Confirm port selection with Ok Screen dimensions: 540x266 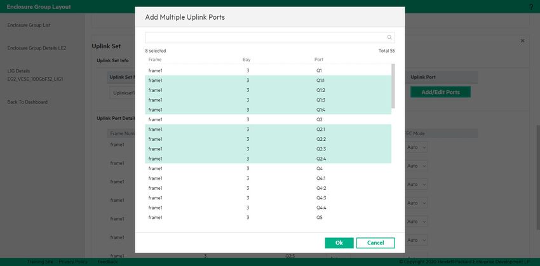tap(339, 243)
